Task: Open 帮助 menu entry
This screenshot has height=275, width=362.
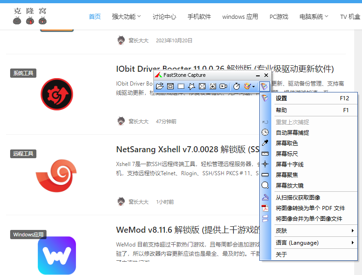Action: click(x=309, y=110)
